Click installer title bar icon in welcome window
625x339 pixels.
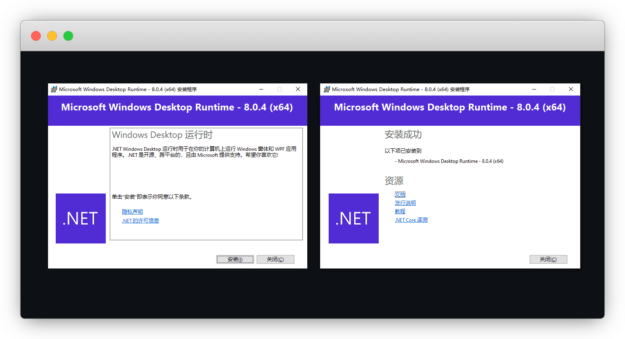coord(54,89)
